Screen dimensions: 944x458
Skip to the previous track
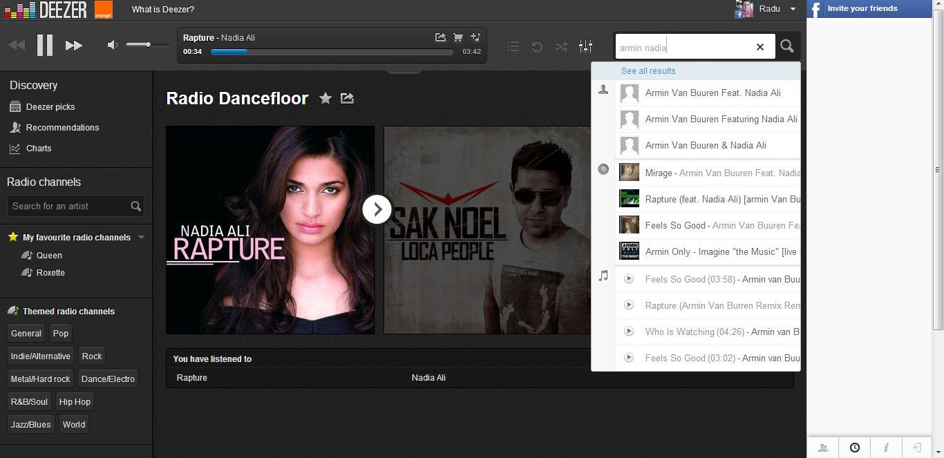(x=17, y=46)
